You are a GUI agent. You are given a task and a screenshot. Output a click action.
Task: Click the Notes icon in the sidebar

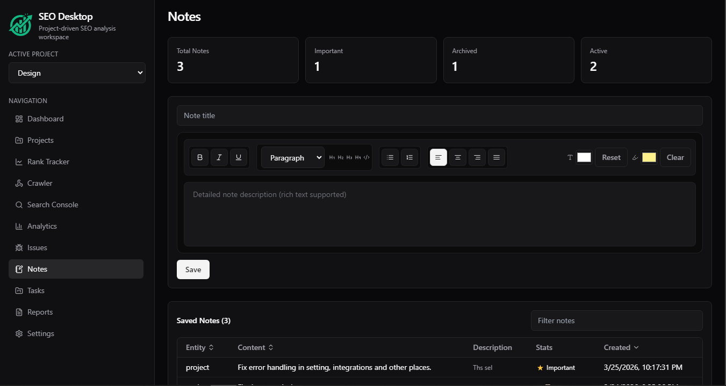coord(19,269)
